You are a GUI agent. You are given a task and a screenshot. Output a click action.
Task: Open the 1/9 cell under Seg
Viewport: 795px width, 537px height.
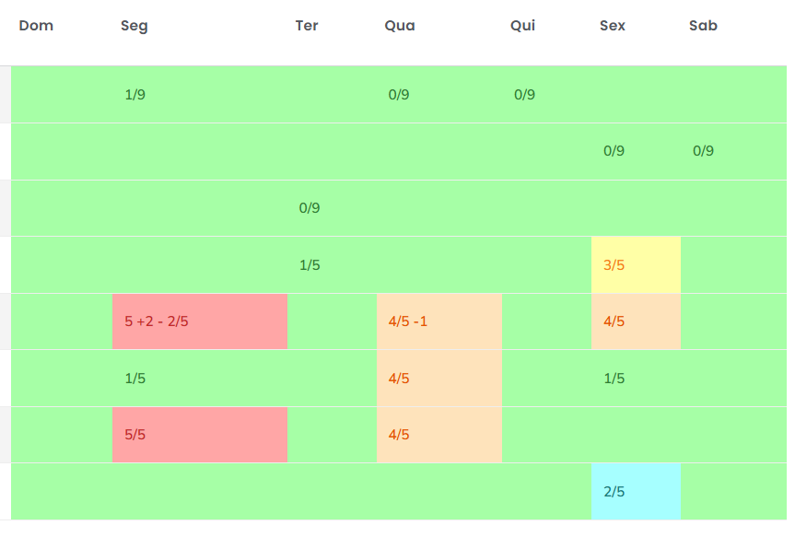point(135,94)
